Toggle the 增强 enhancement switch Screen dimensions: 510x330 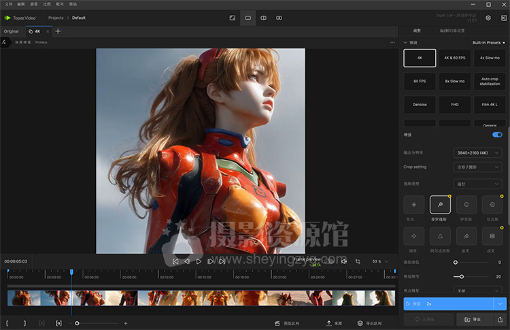pos(497,135)
